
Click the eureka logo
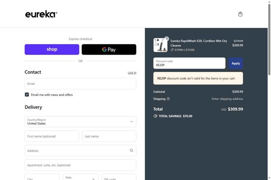(41, 14)
